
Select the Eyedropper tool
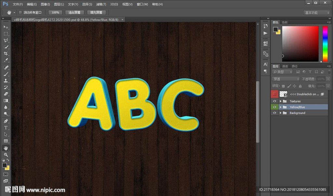click(x=6, y=61)
